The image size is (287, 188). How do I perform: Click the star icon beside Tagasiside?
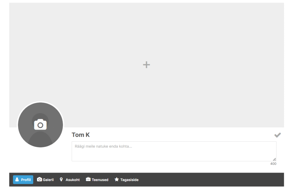click(x=117, y=179)
